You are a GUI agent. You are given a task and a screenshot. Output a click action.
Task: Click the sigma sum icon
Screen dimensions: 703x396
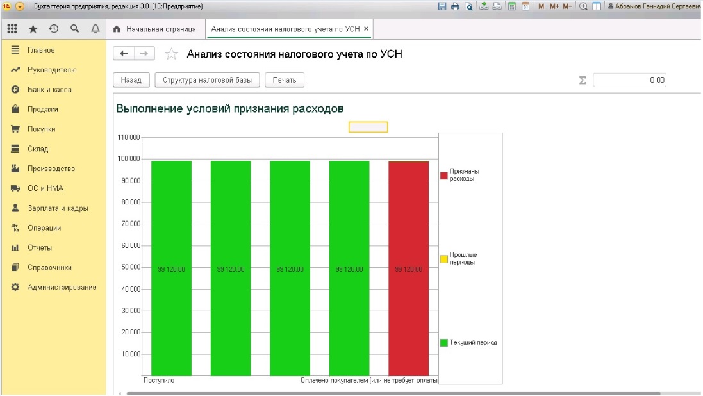click(583, 80)
